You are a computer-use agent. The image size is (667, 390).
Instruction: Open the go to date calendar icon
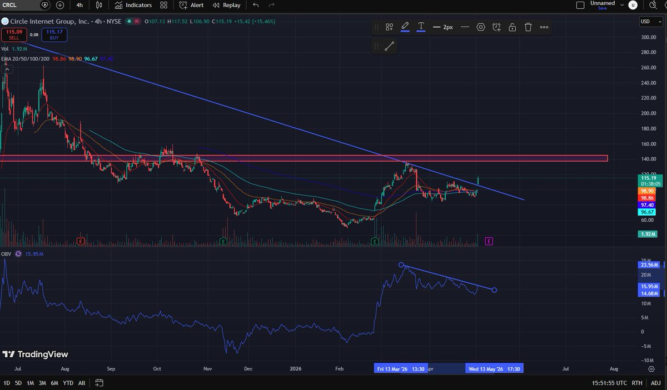point(99,383)
